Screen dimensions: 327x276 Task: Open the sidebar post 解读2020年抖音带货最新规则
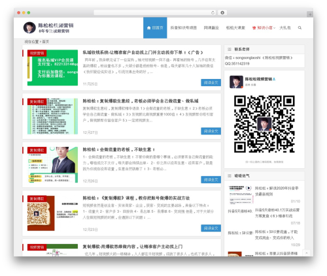tap(277, 191)
